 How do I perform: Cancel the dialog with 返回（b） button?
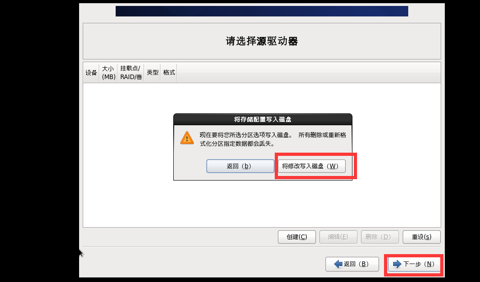click(x=240, y=166)
